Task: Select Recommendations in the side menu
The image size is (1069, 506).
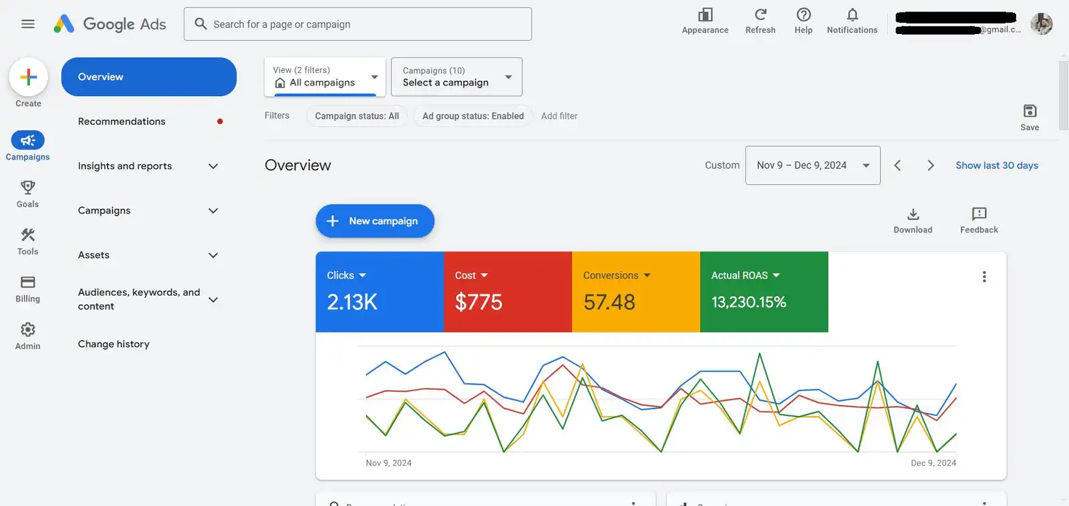Action: click(122, 121)
